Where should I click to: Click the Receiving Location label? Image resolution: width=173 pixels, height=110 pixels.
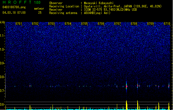click(64, 6)
